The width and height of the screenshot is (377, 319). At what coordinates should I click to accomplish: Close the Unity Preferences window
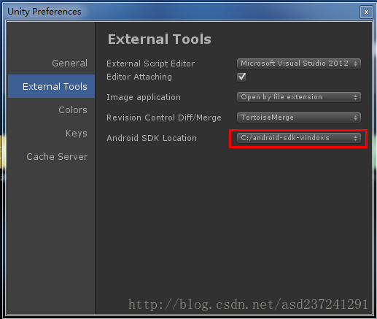click(x=366, y=12)
